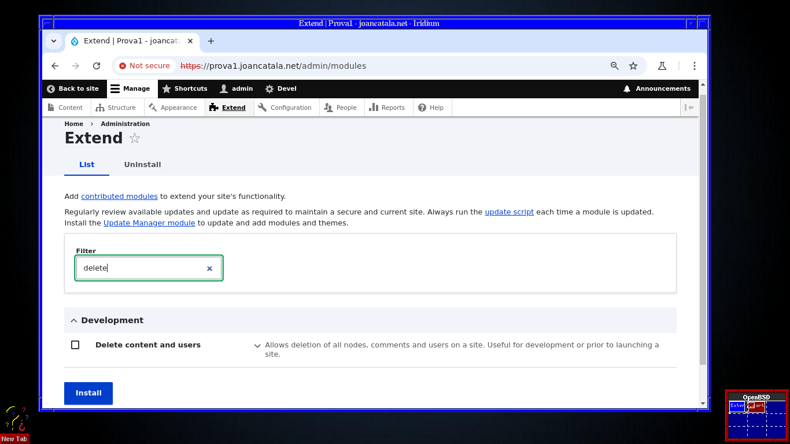Select the Exten window in the pager
The width and height of the screenshot is (790, 444).
point(737,406)
